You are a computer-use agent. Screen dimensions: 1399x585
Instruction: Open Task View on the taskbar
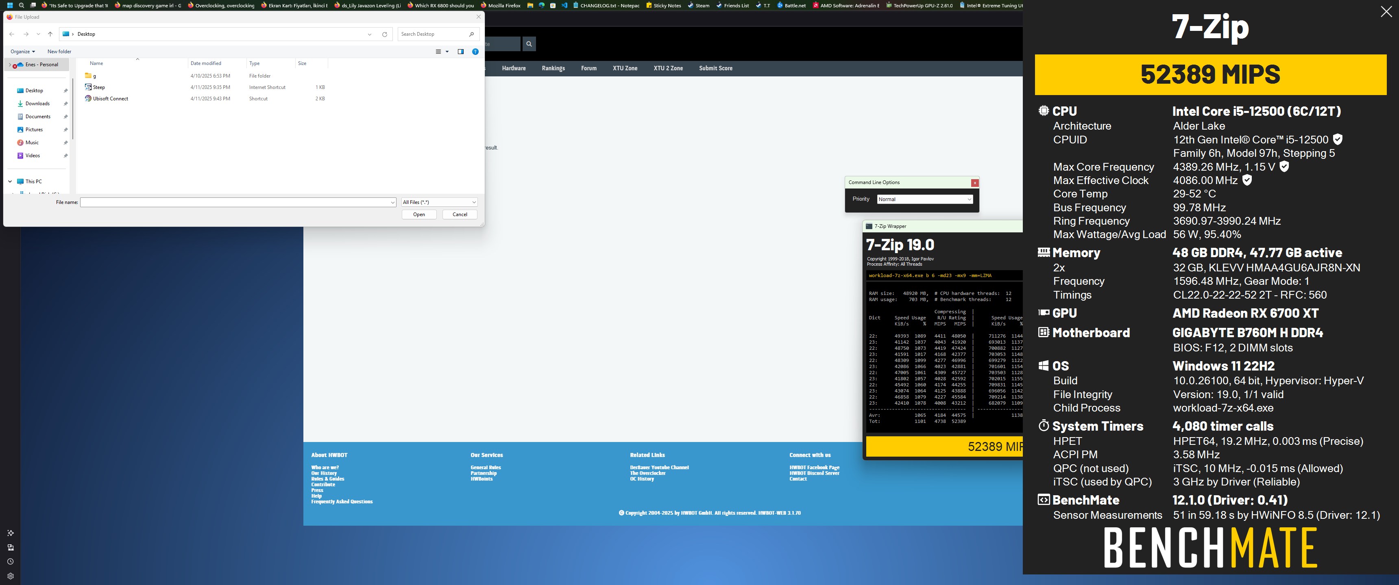33,5
